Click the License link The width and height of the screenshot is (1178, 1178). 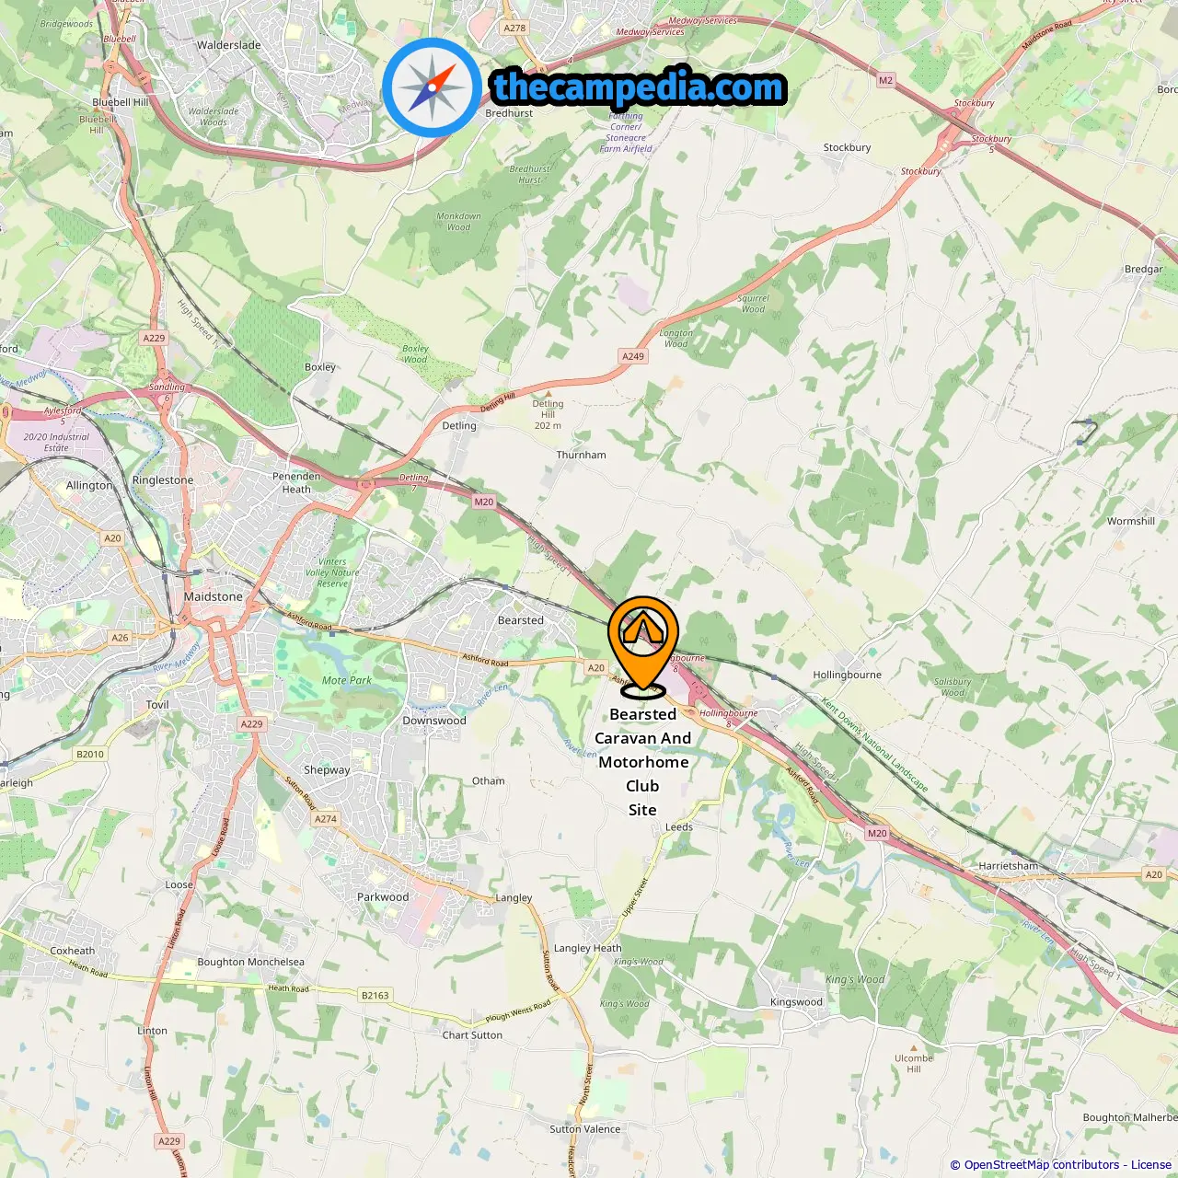point(1151,1164)
